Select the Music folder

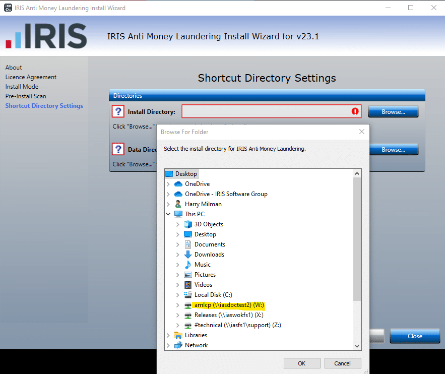pos(203,265)
